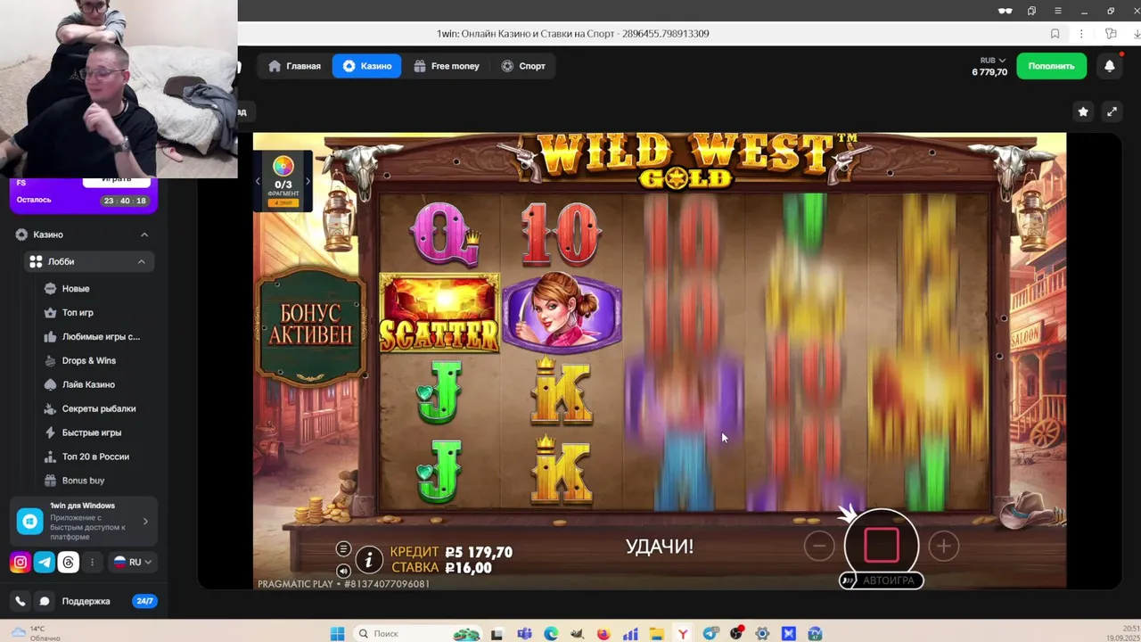Add game to favorites with star icon
Image resolution: width=1141 pixels, height=642 pixels.
(x=1083, y=111)
